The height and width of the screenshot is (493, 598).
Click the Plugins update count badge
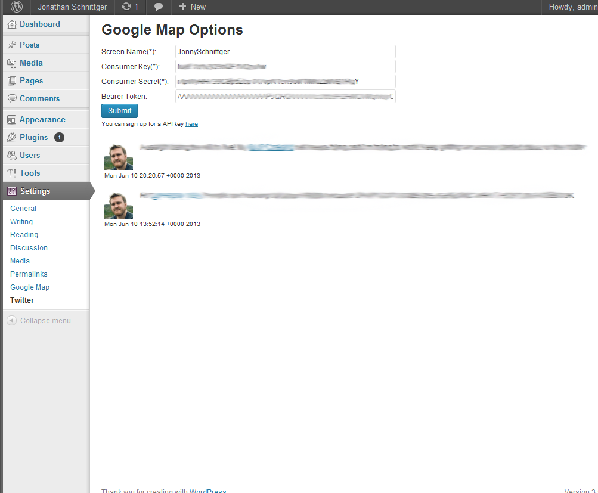pyautogui.click(x=59, y=137)
